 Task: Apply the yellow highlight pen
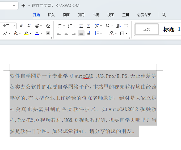point(26,33)
